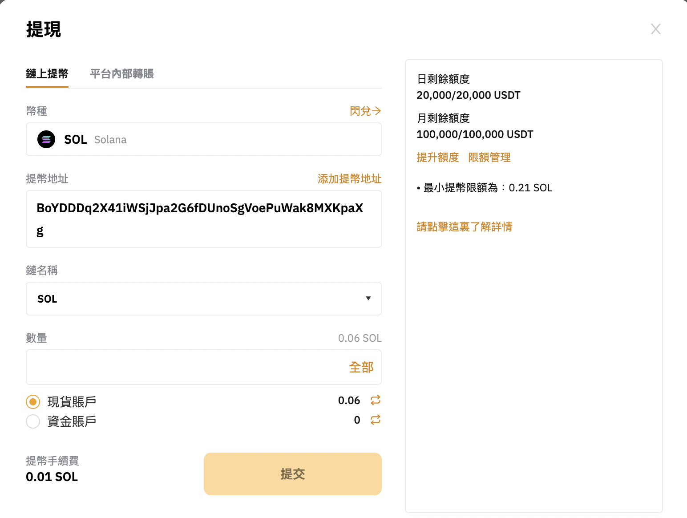Click the X to close the 提現 dialog

click(655, 28)
